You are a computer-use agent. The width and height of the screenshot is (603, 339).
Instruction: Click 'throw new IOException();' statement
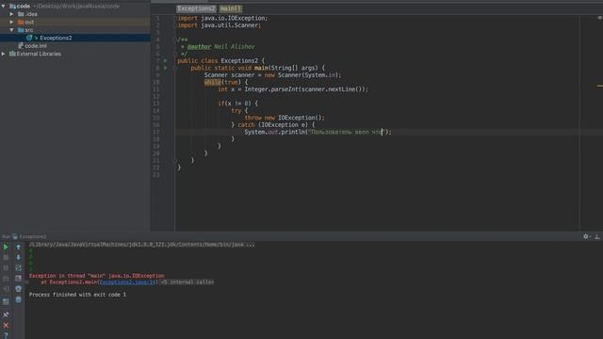285,118
